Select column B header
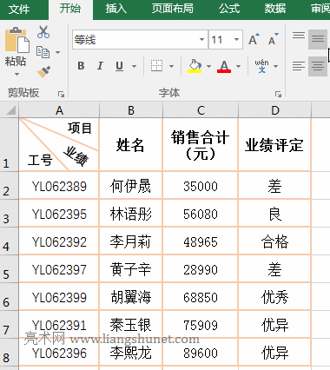The image size is (330, 370). [x=131, y=110]
